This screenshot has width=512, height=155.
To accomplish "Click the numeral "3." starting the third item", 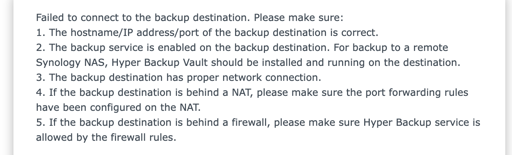I will point(40,77).
